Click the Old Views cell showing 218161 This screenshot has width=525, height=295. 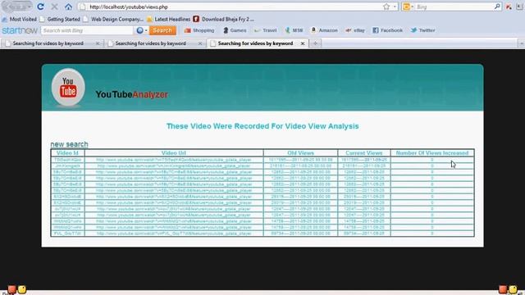[301, 166]
